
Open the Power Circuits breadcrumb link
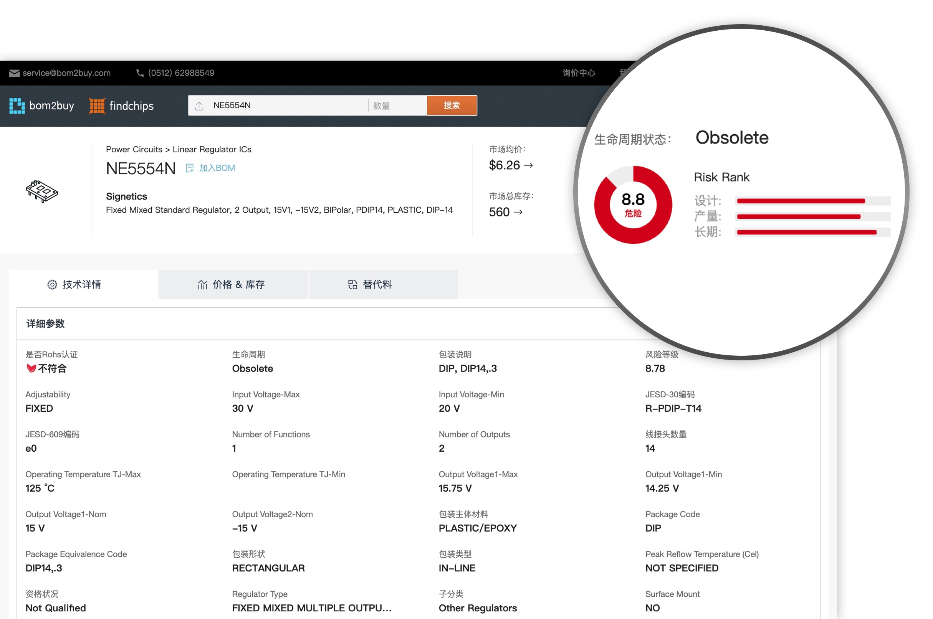(x=134, y=150)
